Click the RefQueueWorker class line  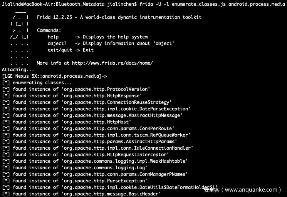97,135
